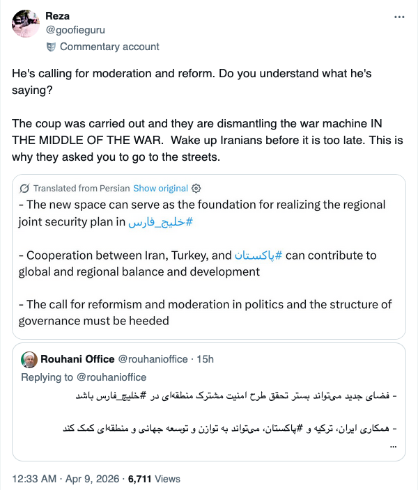Select the Commentary account label text
Image resolution: width=418 pixels, height=490 pixels.
coord(109,47)
